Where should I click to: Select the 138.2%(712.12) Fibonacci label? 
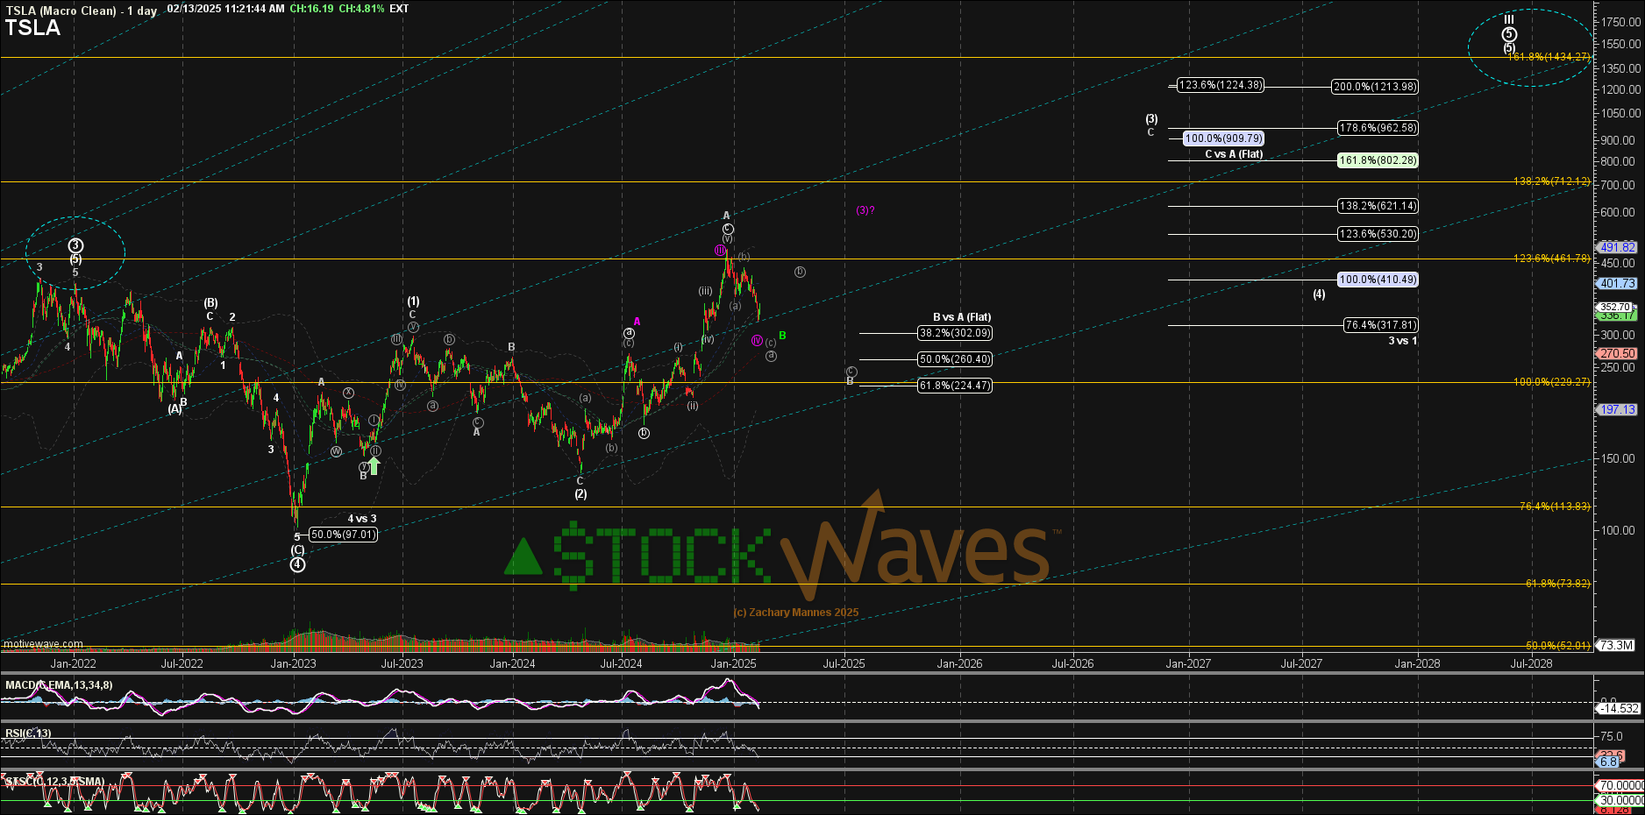tap(1551, 181)
